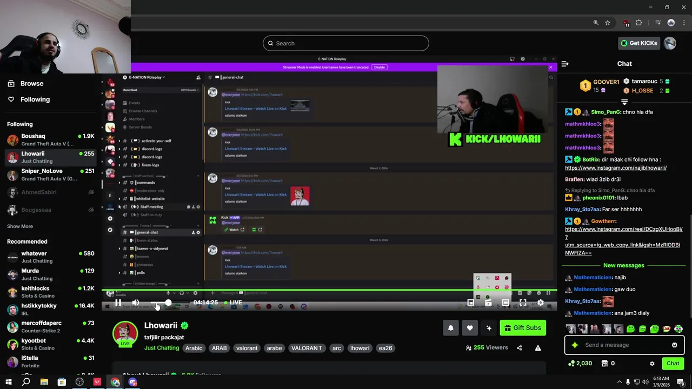Select the ea26 stream tag
This screenshot has width=692, height=389.
(x=385, y=348)
